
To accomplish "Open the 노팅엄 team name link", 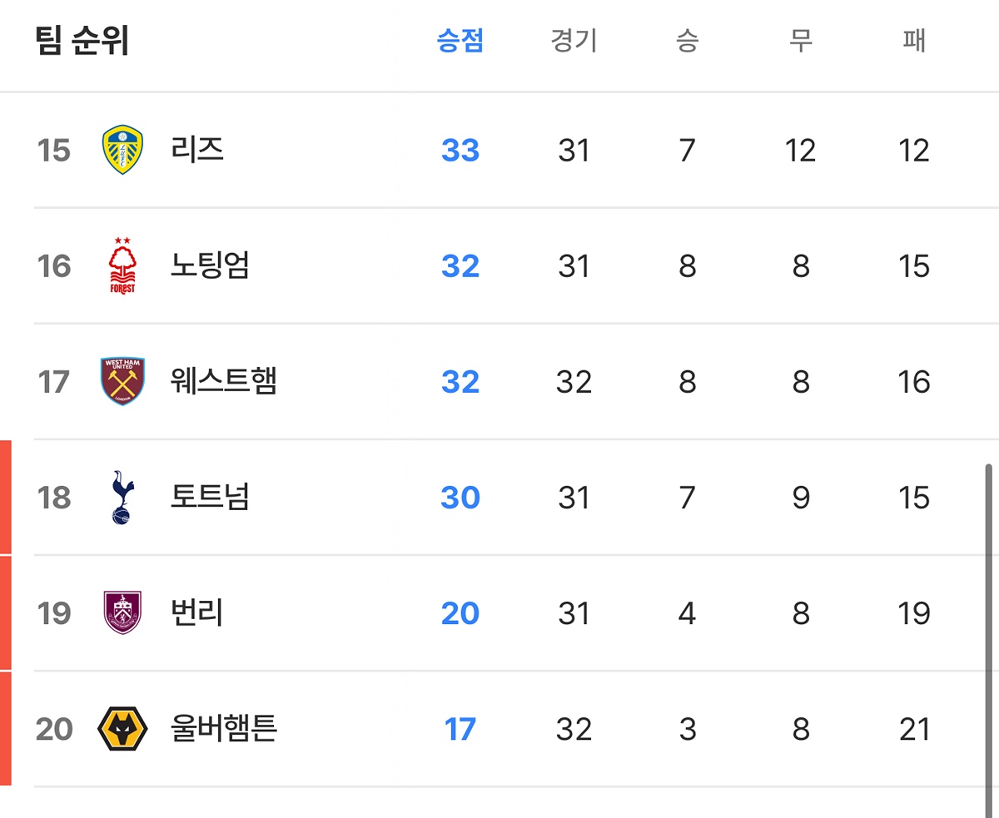I will pos(209,265).
